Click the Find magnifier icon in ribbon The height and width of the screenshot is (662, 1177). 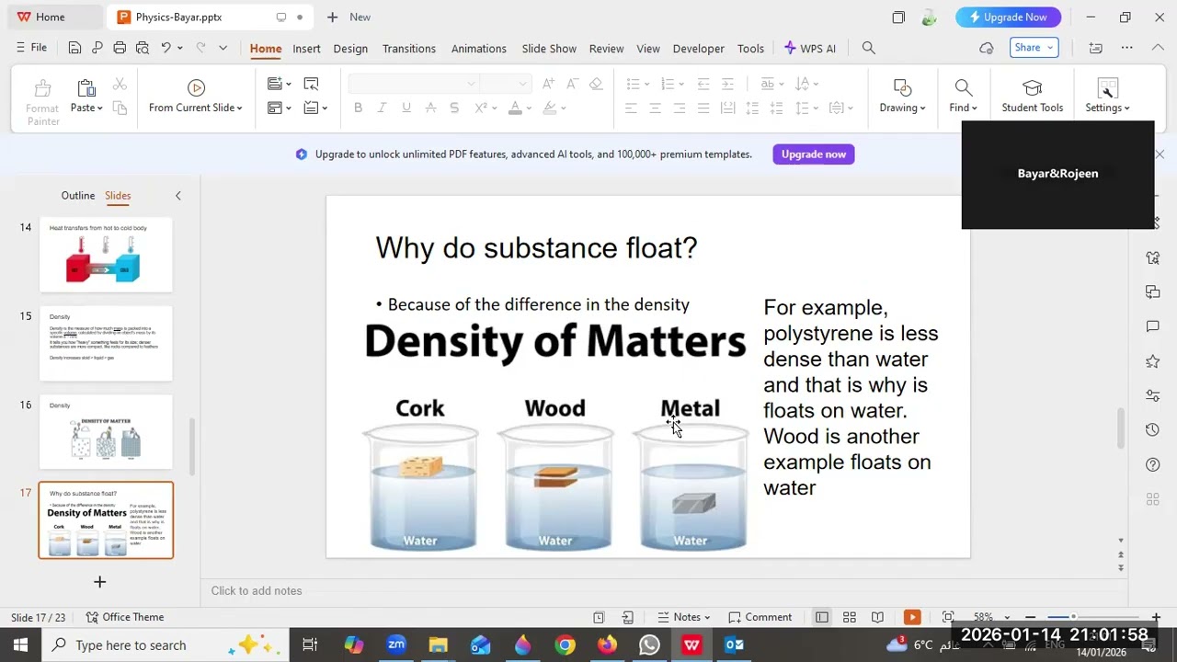pos(963,87)
